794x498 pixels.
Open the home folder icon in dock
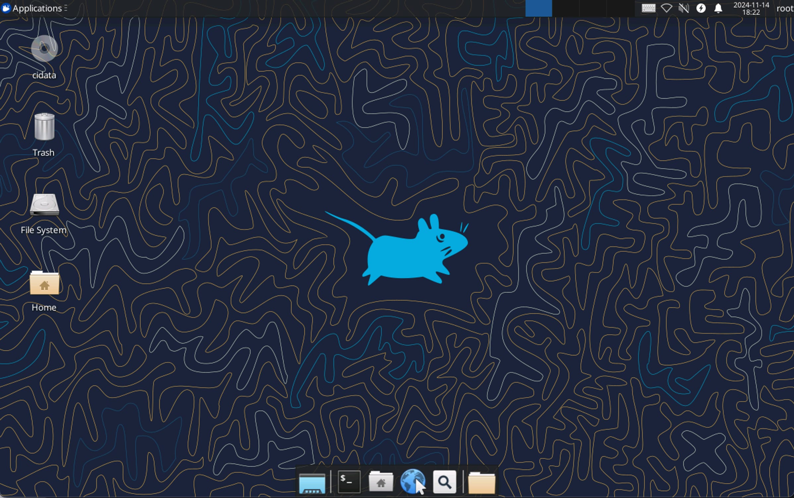tap(381, 482)
